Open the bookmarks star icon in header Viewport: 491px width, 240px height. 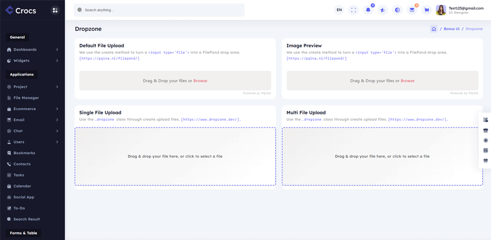(382, 10)
